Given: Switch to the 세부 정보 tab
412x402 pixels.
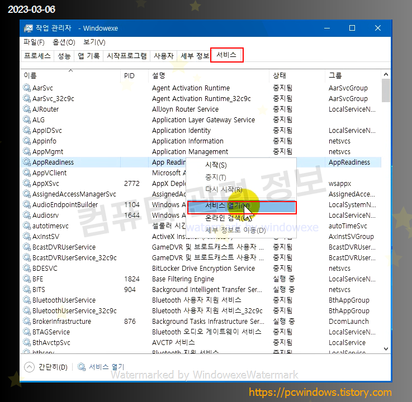Looking at the screenshot, I should 195,56.
